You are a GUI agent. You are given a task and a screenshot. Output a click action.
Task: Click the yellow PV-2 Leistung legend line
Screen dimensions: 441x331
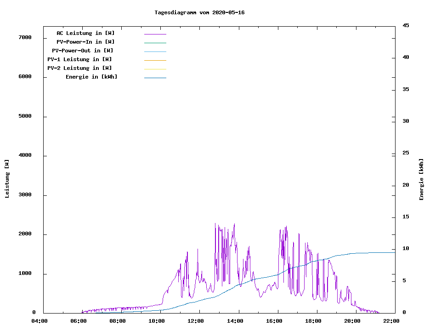coord(155,69)
